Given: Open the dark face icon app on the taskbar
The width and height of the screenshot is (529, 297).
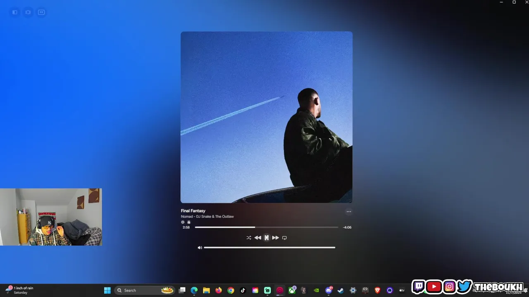Looking at the screenshot, I should [365, 290].
